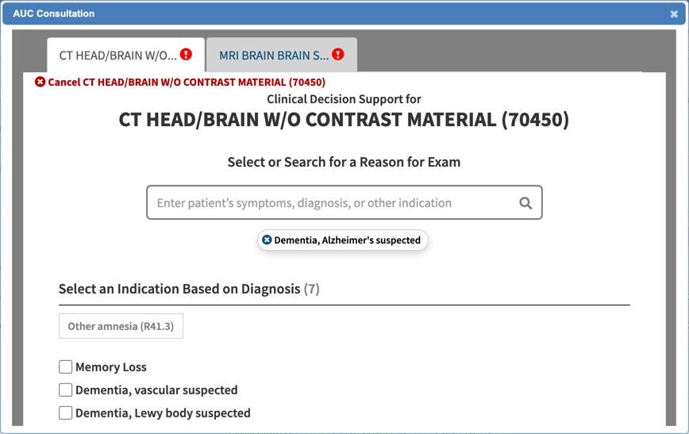Click the Select or Search for a Reason heading
Viewport: 689px width, 434px height.
tap(344, 162)
